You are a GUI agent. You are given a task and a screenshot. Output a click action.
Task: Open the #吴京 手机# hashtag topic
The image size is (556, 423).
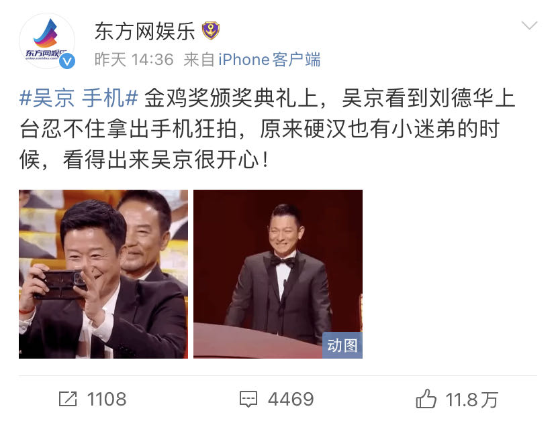[x=79, y=98]
